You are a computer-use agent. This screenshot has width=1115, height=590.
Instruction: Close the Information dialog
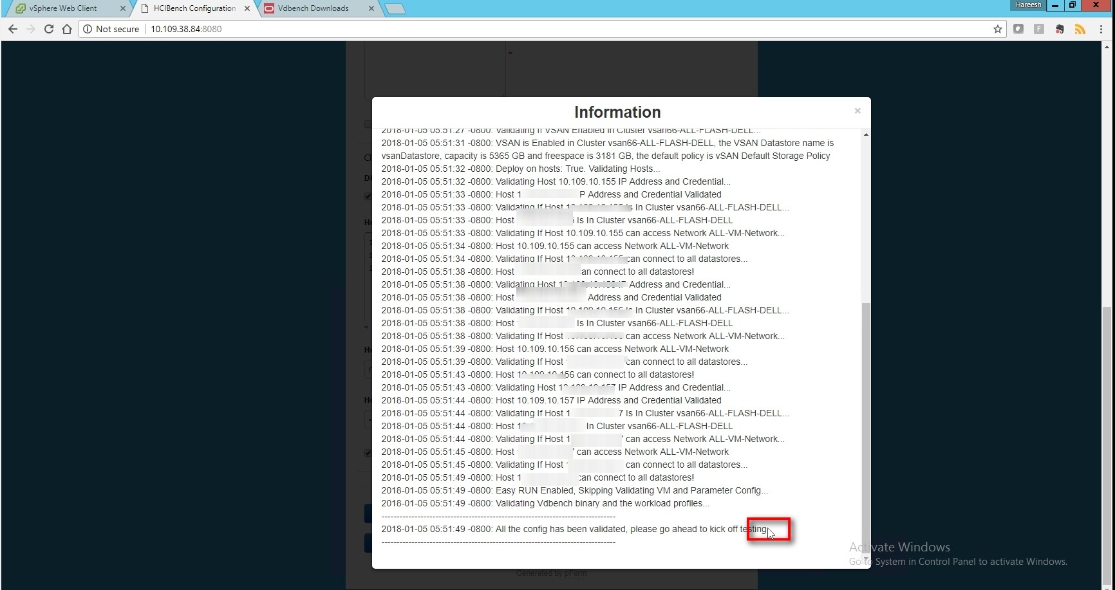pos(857,111)
